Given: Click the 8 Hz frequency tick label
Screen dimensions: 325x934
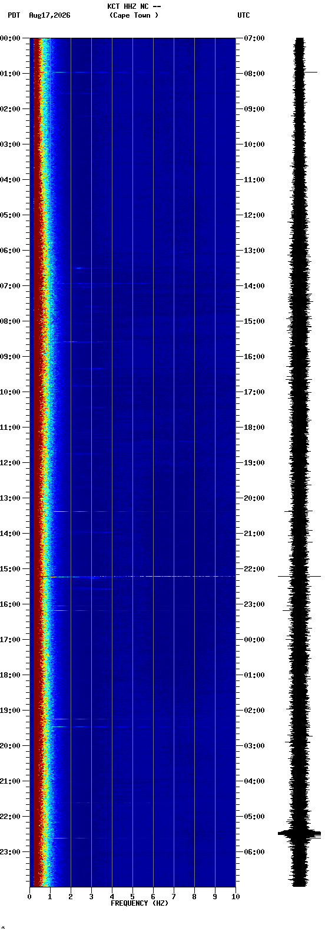Looking at the screenshot, I should (x=194, y=897).
